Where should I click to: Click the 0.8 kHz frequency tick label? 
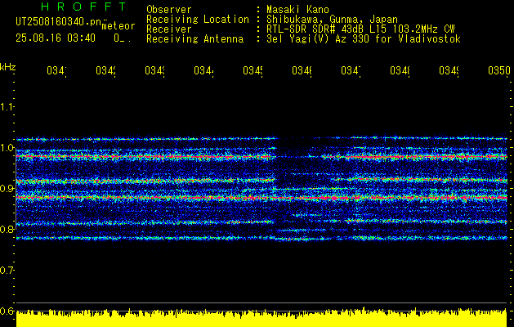tap(7, 229)
